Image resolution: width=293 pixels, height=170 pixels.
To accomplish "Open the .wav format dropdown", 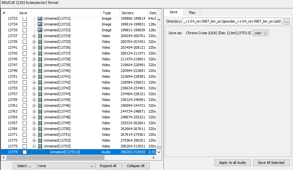I will (x=260, y=33).
